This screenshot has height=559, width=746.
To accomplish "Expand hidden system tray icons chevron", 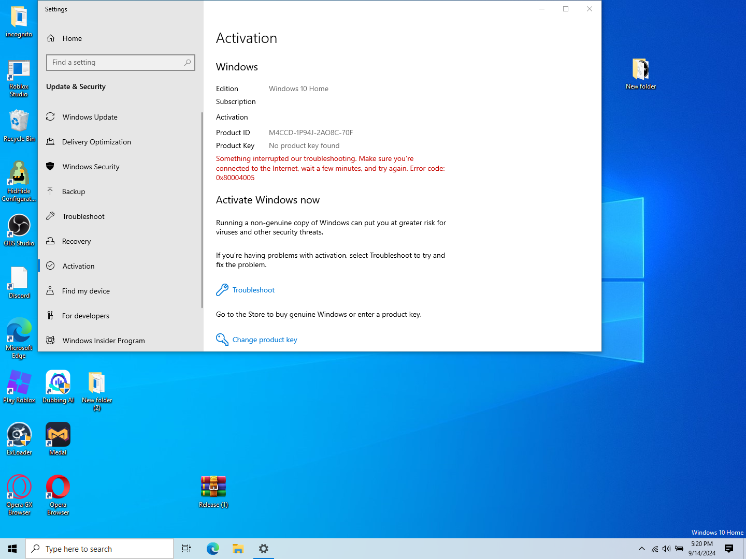I will pyautogui.click(x=642, y=549).
